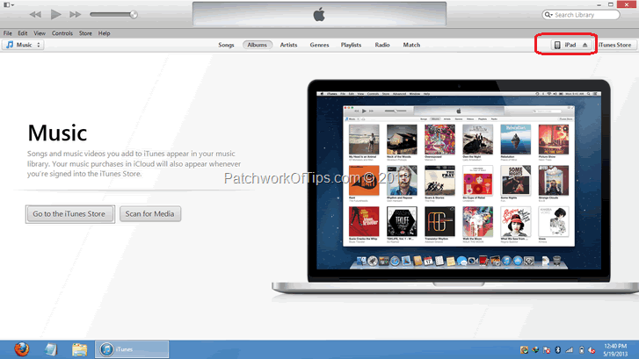The width and height of the screenshot is (639, 359).
Task: Click the Apple logo status display
Action: coord(320,14)
